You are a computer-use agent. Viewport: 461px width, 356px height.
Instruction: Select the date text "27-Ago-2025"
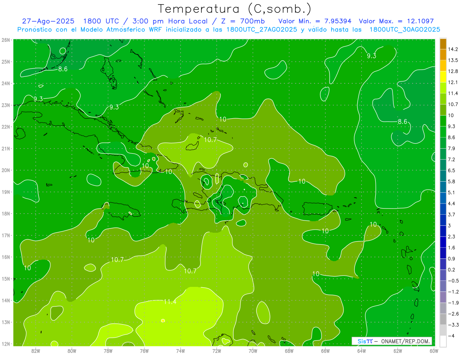pyautogui.click(x=48, y=22)
